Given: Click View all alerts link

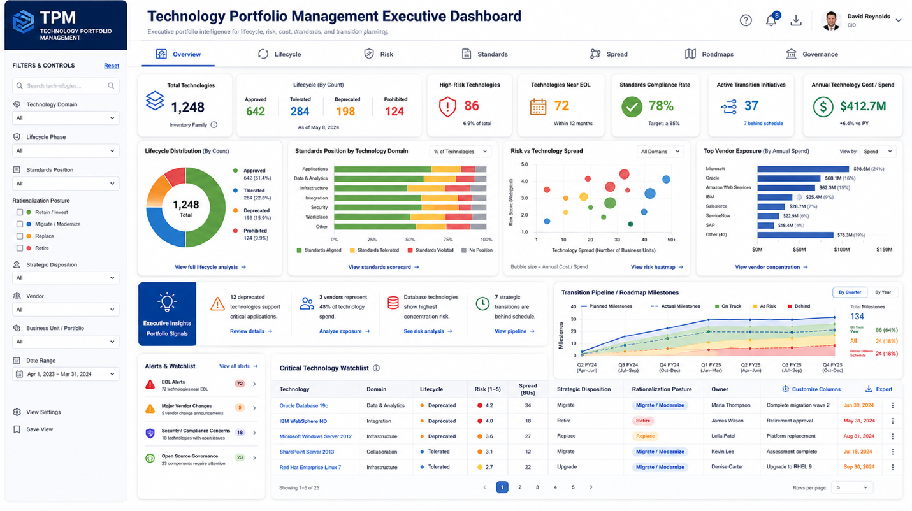Looking at the screenshot, I should [238, 366].
